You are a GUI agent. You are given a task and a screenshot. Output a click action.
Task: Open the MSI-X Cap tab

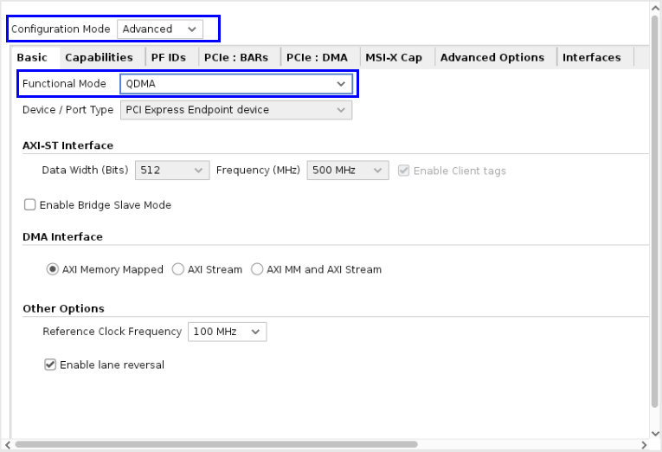tap(393, 57)
